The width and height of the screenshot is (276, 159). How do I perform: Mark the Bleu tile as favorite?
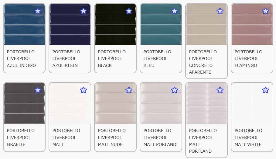pyautogui.click(x=174, y=11)
